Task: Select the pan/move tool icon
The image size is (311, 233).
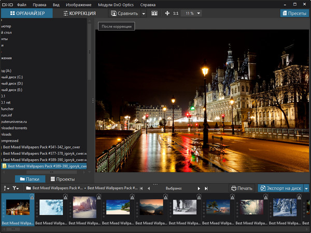Action: click(167, 13)
